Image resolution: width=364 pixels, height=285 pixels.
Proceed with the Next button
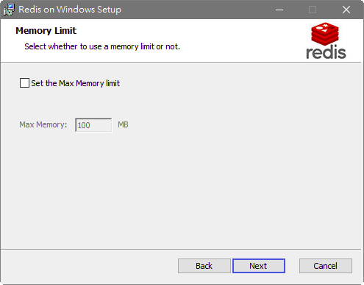[x=259, y=266]
